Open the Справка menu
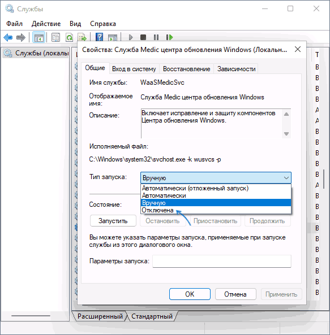The height and width of the screenshot is (335, 330). click(x=103, y=24)
